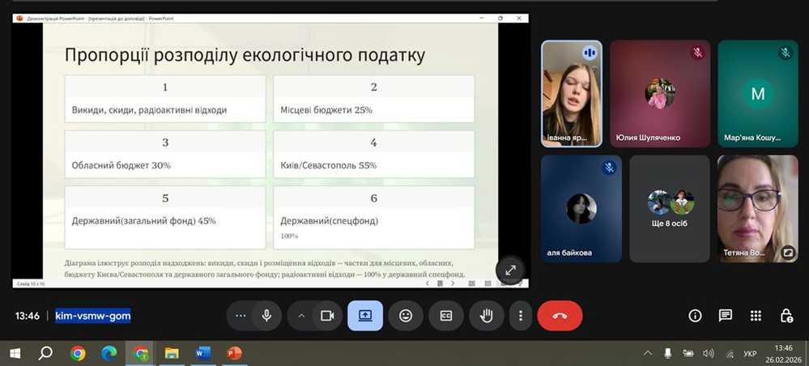Leave the call with red hang-up button
This screenshot has height=366, width=809.
pyautogui.click(x=560, y=316)
